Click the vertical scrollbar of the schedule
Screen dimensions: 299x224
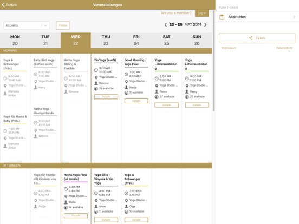click(214, 61)
